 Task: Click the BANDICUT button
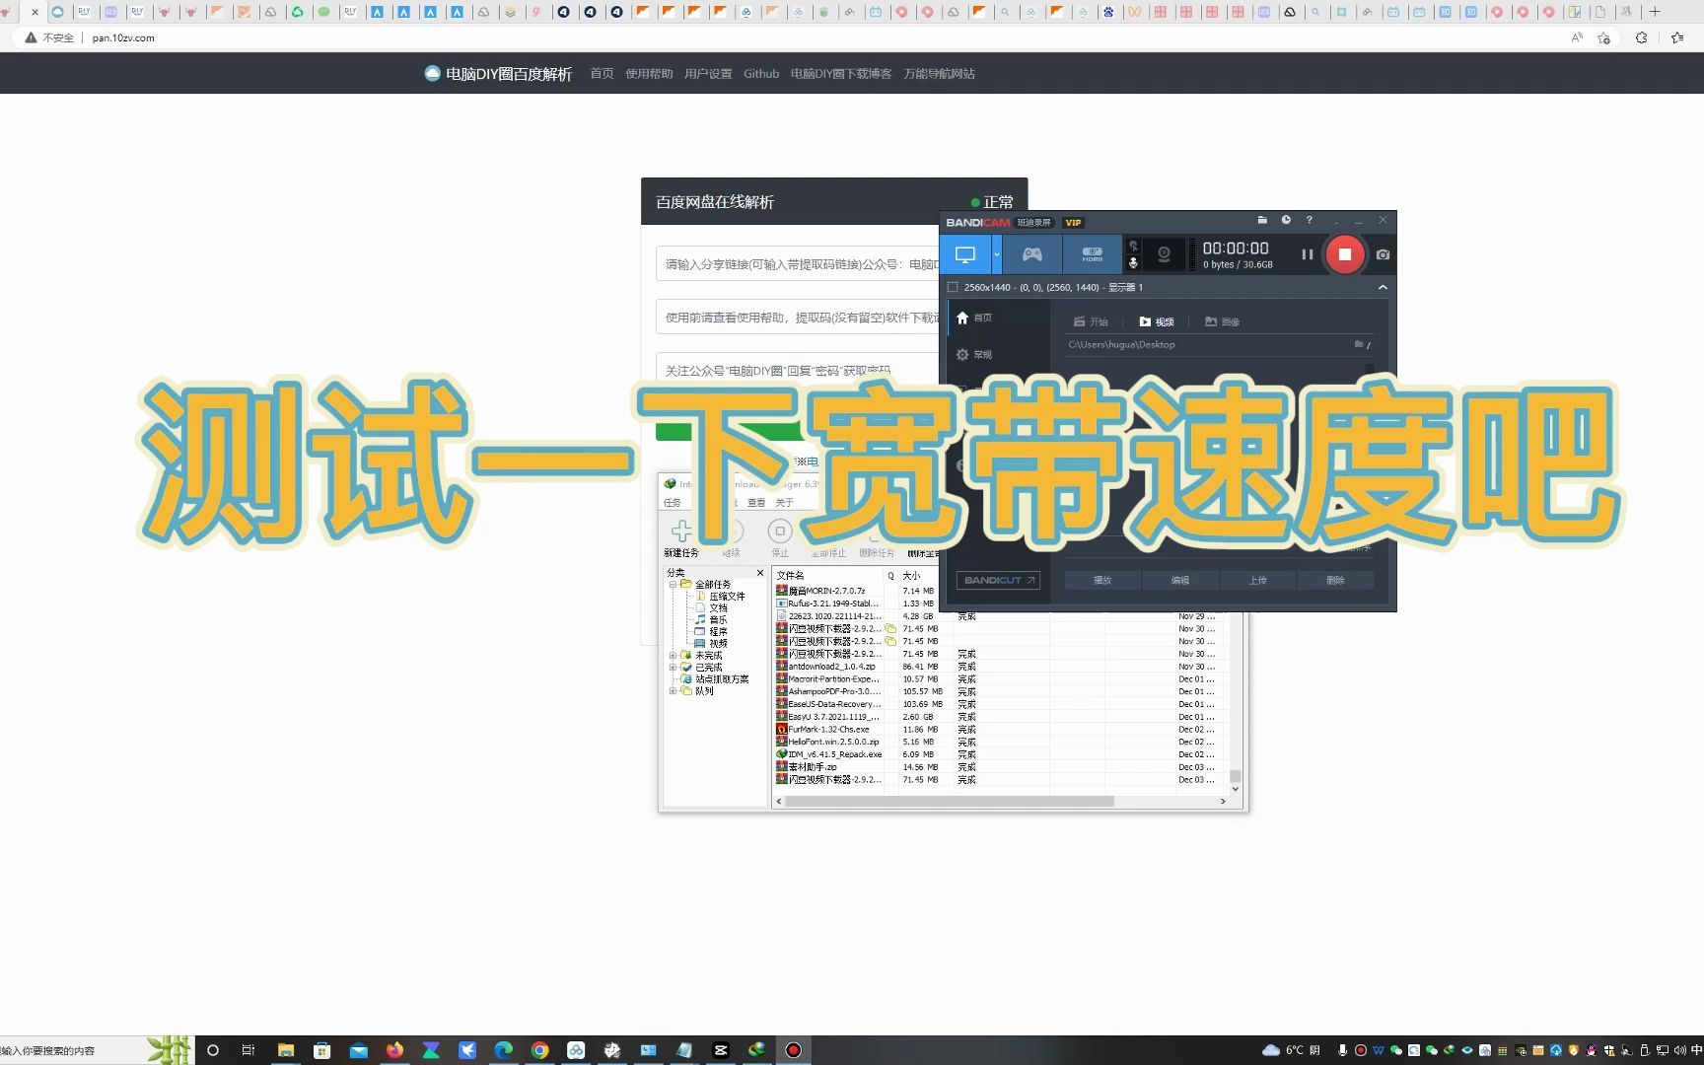point(998,580)
